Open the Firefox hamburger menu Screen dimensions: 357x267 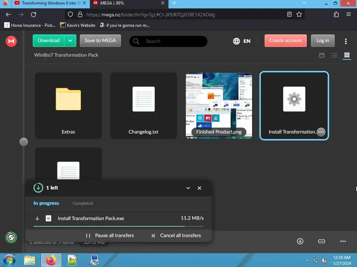coord(348,14)
